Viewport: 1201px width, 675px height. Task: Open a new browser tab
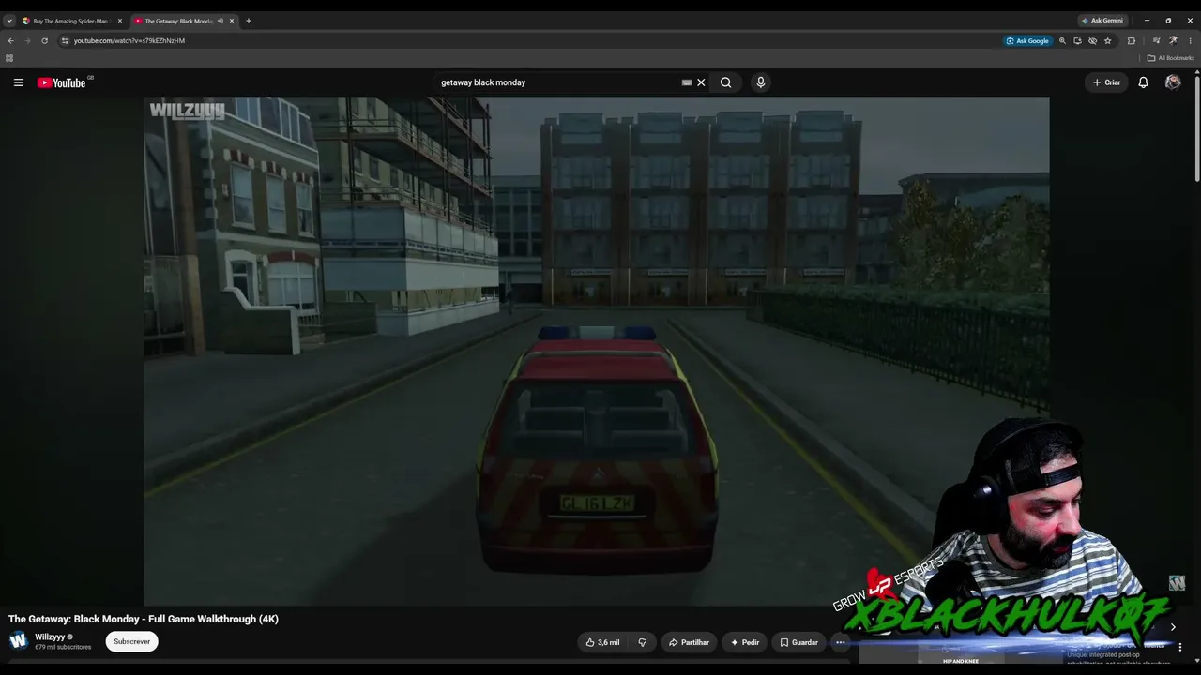(249, 21)
